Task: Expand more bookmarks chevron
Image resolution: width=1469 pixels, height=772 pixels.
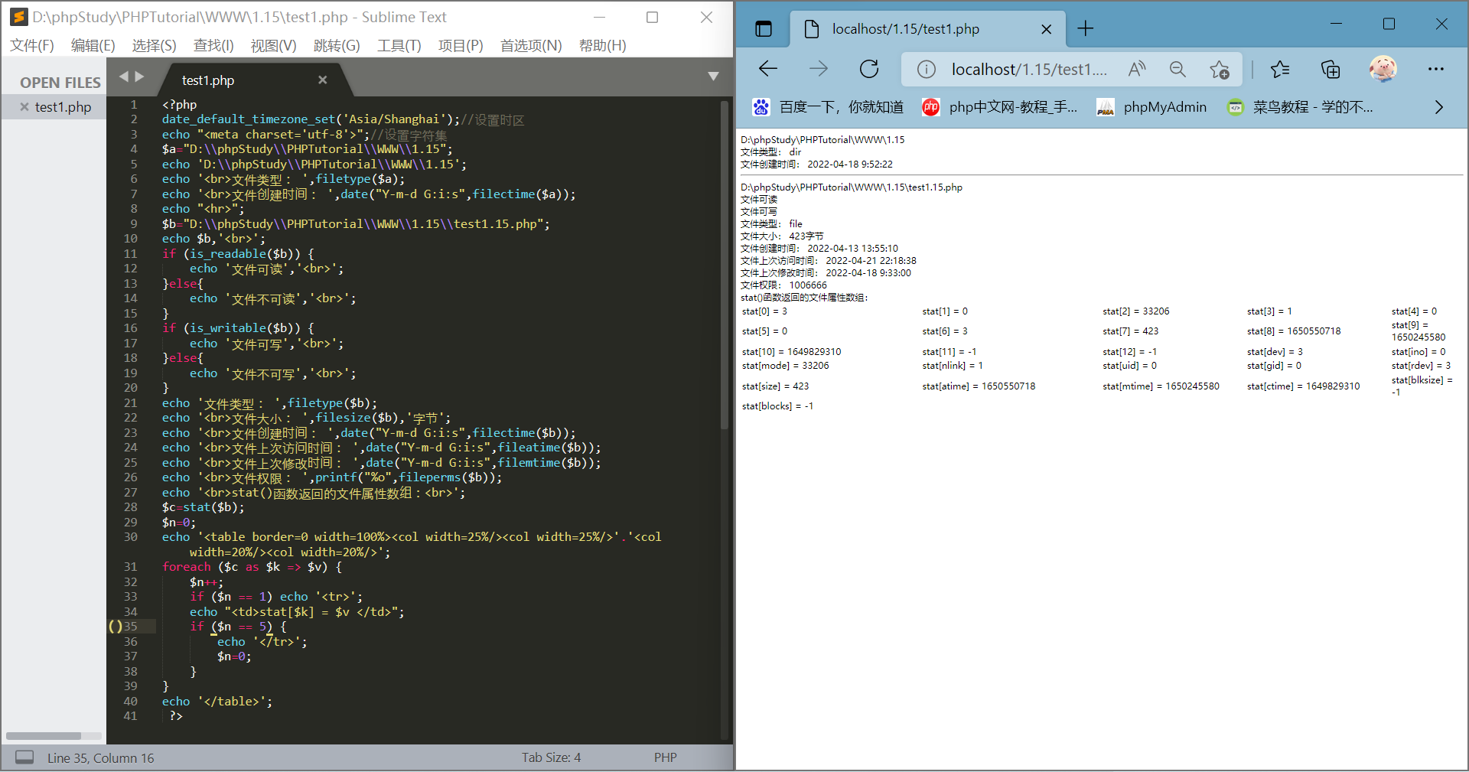Action: pyautogui.click(x=1438, y=107)
